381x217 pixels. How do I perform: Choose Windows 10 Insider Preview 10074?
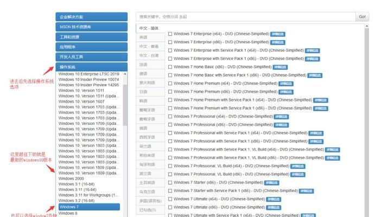[88, 79]
